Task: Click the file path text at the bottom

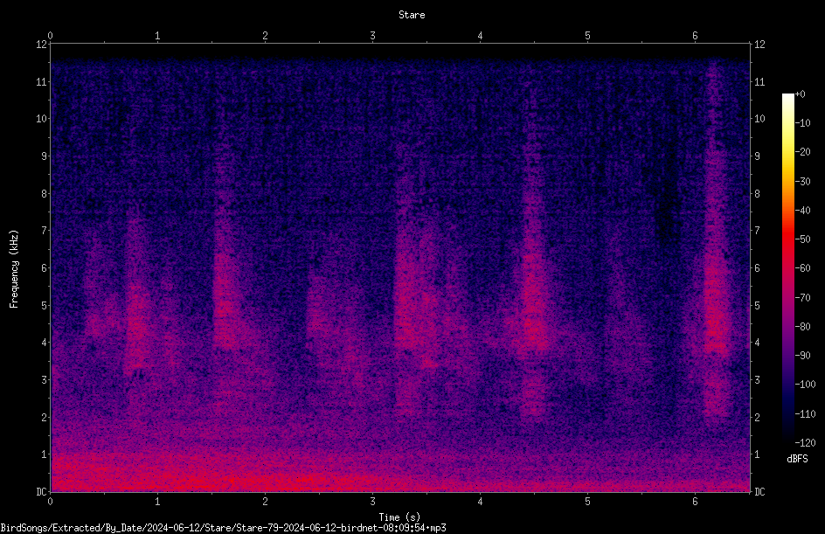Action: coord(223,528)
